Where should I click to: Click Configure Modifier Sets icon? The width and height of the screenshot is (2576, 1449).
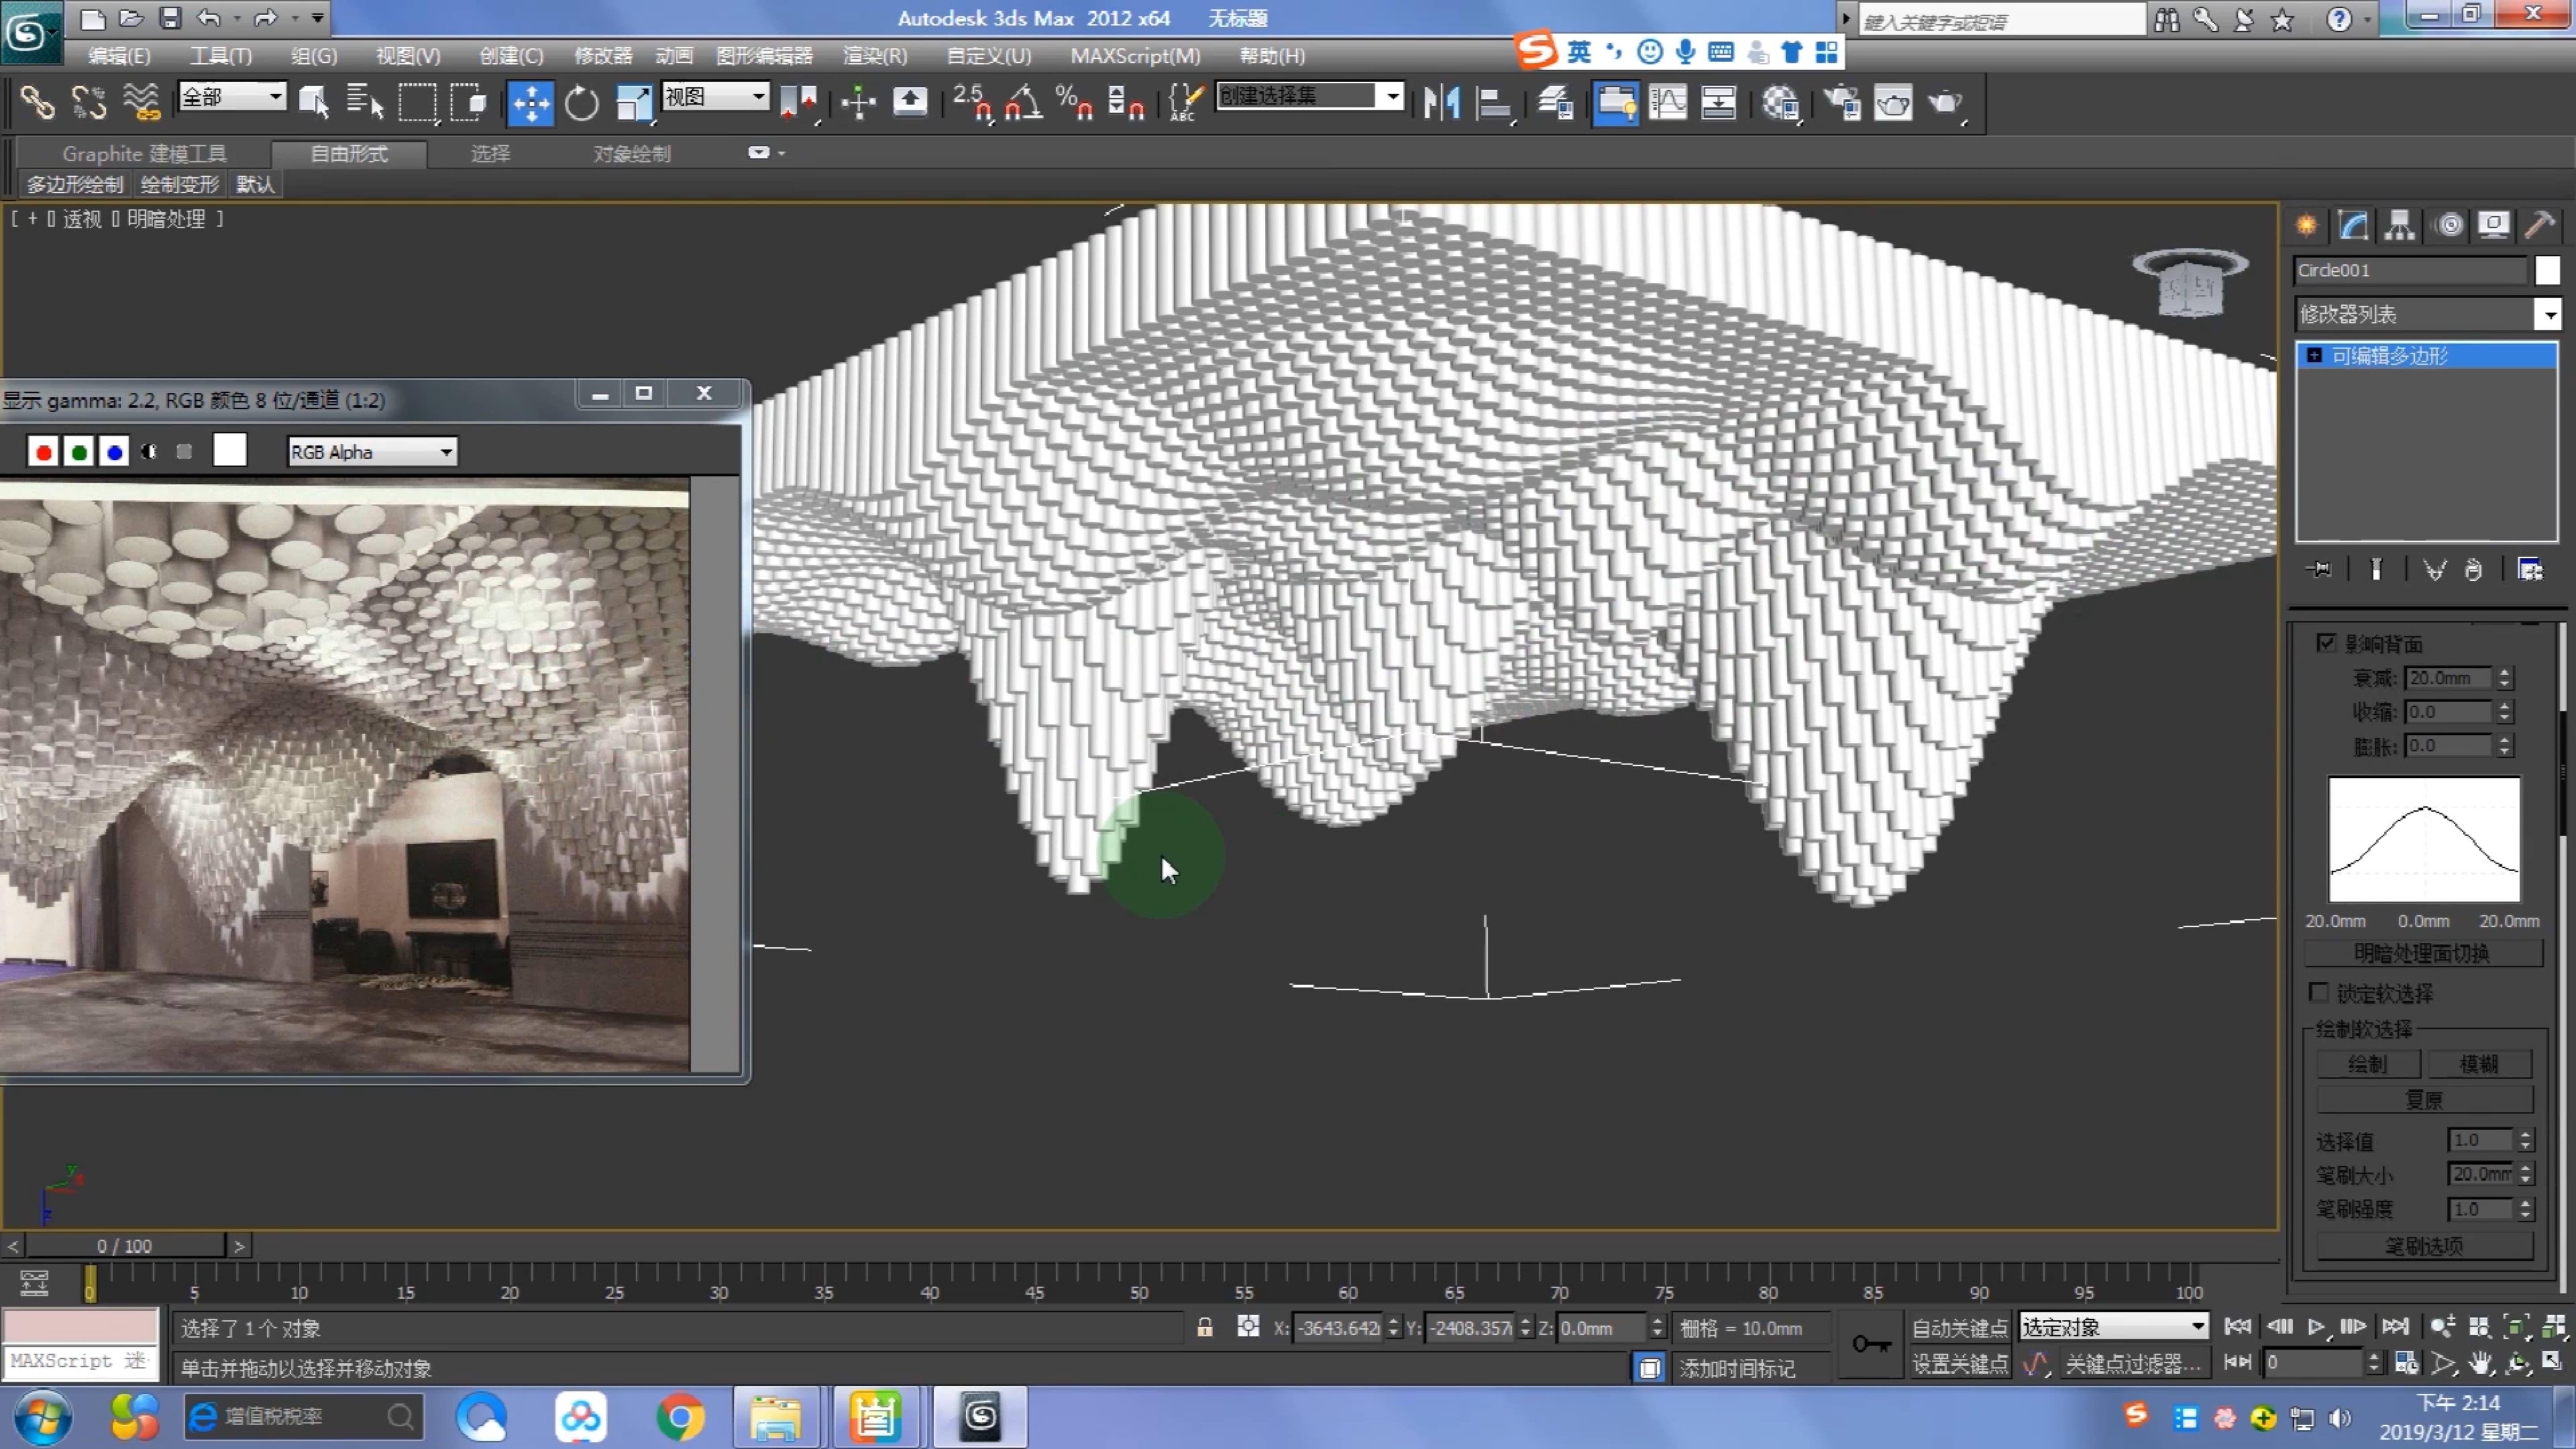pyautogui.click(x=2531, y=569)
